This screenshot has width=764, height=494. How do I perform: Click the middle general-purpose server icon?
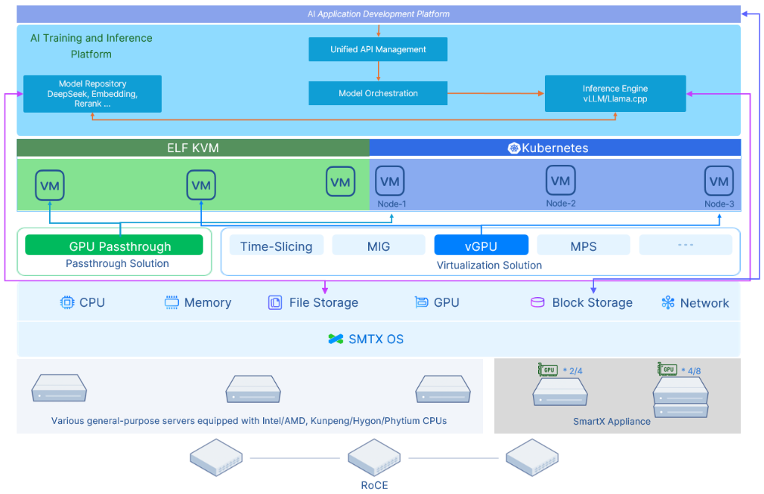coord(253,389)
